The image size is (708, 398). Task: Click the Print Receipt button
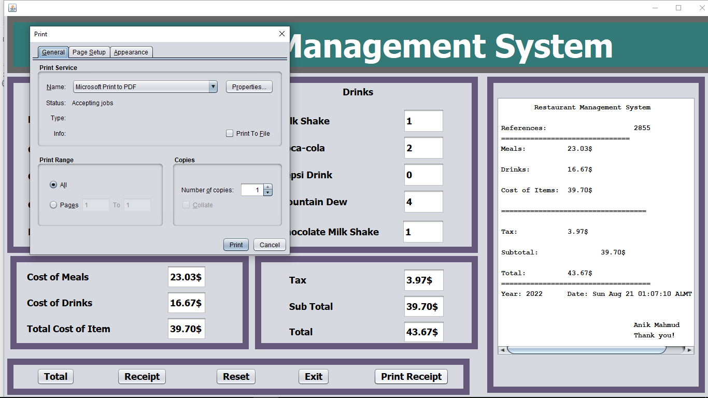tap(411, 377)
